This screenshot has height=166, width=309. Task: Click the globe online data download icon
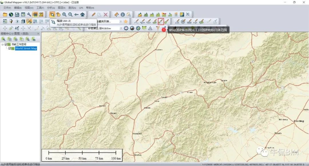point(11,14)
